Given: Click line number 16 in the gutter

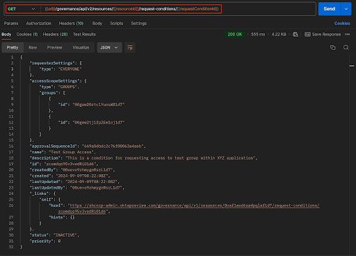Looking at the screenshot, I should (11, 146).
